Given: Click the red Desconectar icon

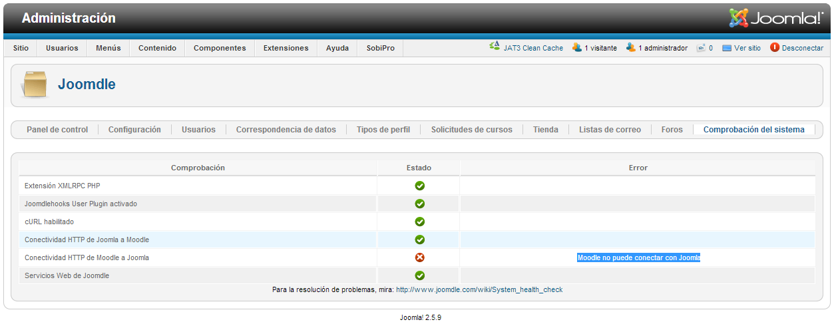Looking at the screenshot, I should [775, 48].
